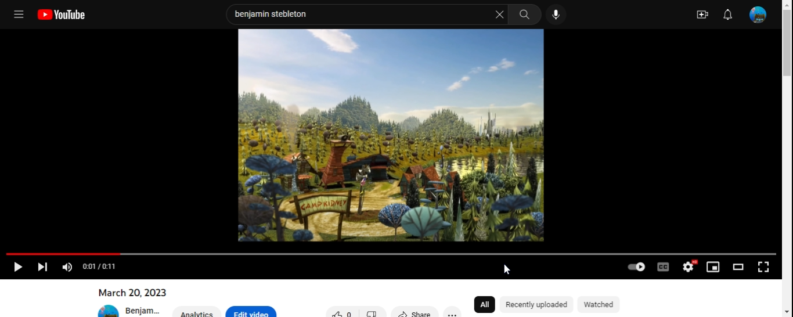Click the search magnifier button
The height and width of the screenshot is (317, 793).
click(525, 15)
